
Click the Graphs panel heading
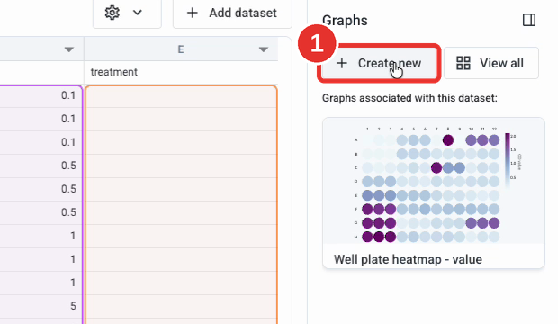click(345, 21)
